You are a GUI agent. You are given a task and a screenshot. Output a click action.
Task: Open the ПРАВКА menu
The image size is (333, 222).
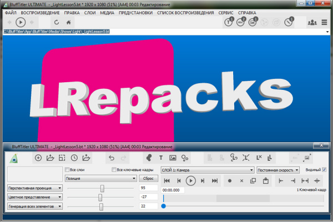pyautogui.click(x=72, y=13)
